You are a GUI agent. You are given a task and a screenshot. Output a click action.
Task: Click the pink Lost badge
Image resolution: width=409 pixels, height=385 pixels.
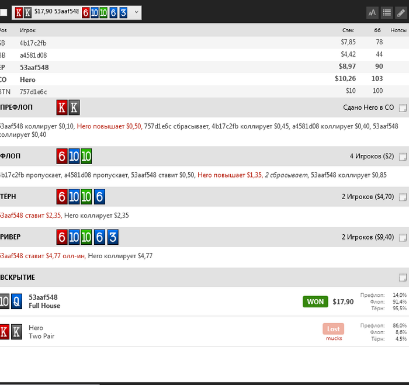pyautogui.click(x=333, y=329)
